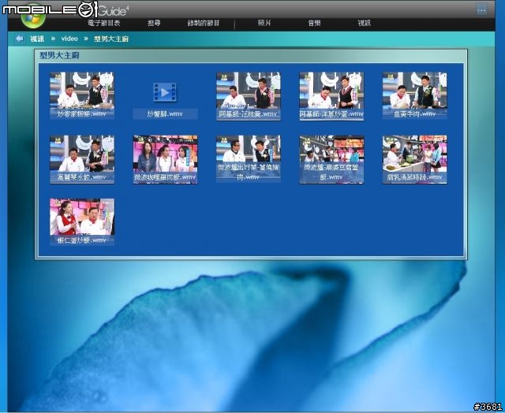This screenshot has width=505, height=413.
Task: Open the 微波爐-麻婆豆腐蓋飯.wmv thumbnail
Action: [x=331, y=159]
